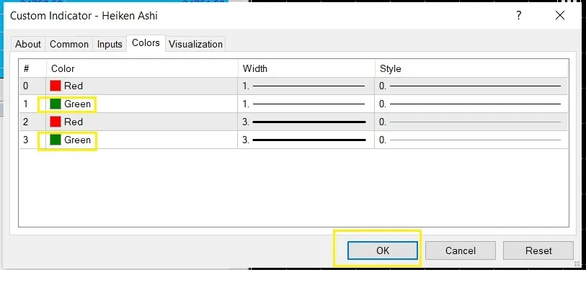Pick the red swatch in row 2
The image size is (586, 298).
click(x=56, y=122)
